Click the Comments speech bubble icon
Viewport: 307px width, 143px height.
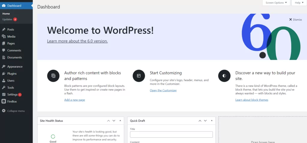click(x=4, y=50)
